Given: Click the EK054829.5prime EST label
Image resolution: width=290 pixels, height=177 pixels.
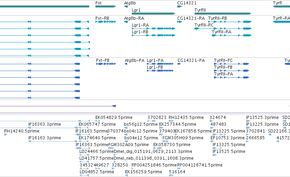Looking at the screenshot, I should 114,118.
